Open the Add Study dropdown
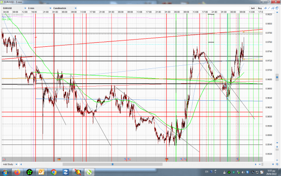The width and height of the screenshot is (281, 176). coord(10,164)
